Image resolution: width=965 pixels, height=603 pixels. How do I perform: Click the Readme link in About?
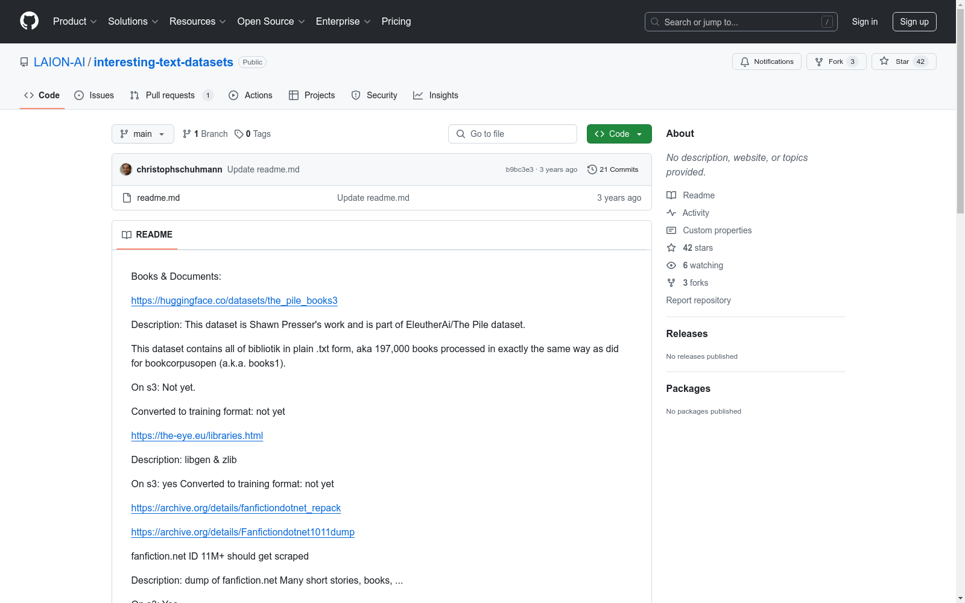691,195
